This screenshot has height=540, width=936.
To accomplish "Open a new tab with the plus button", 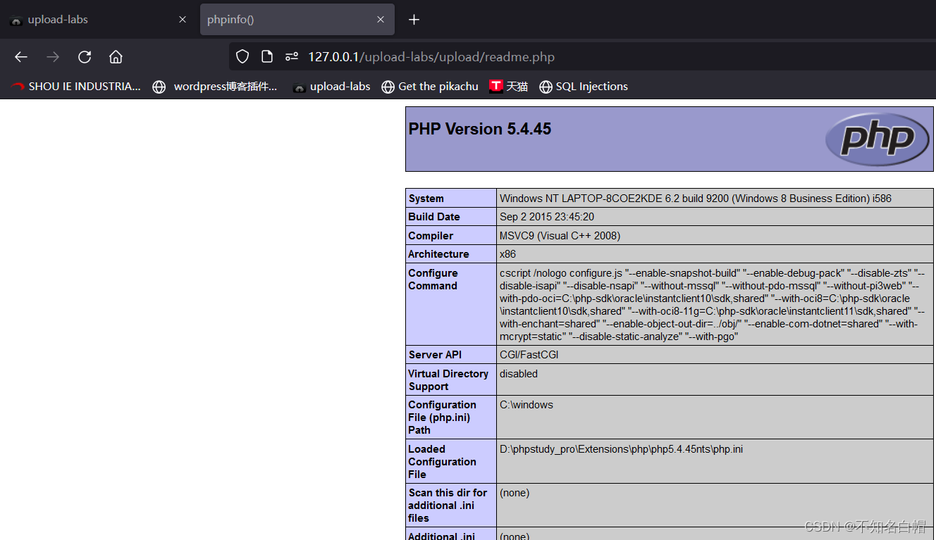I will pos(414,20).
